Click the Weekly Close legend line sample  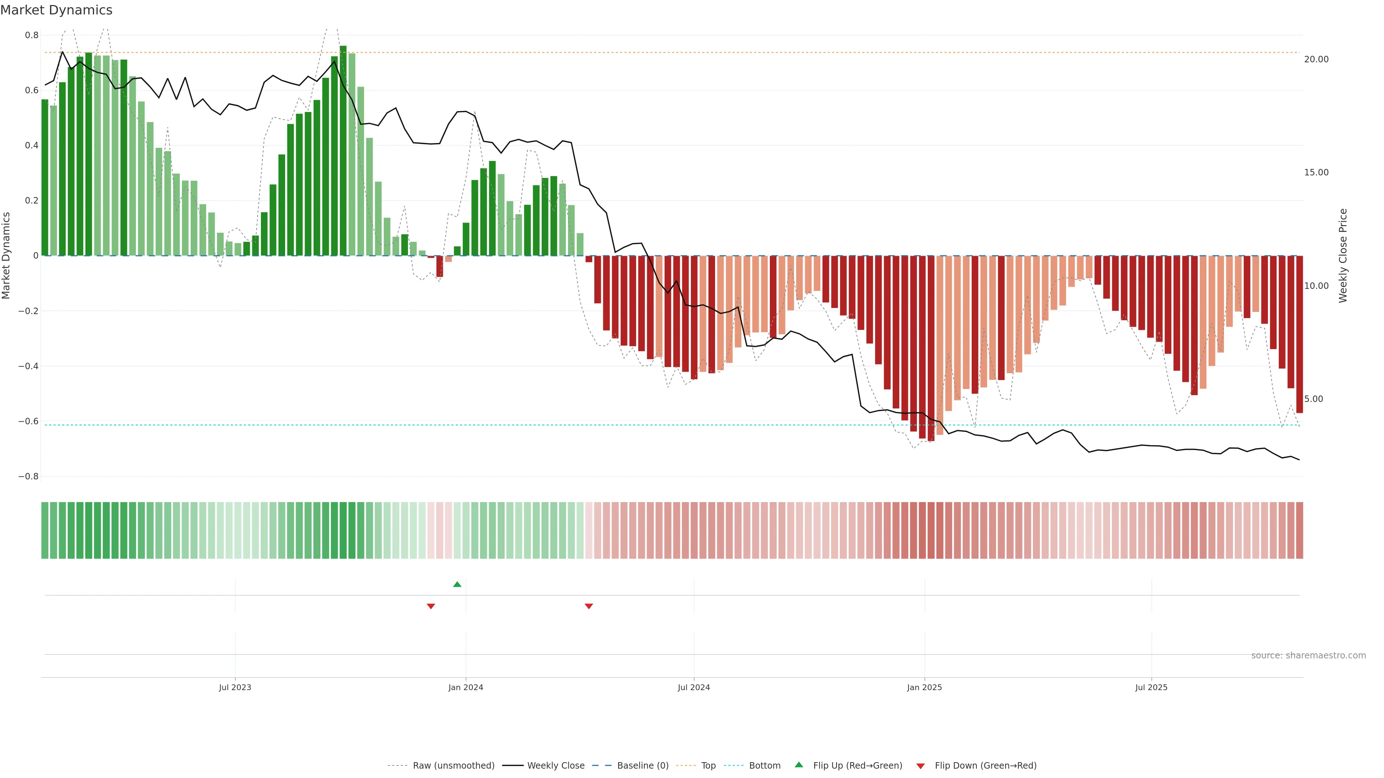(513, 766)
